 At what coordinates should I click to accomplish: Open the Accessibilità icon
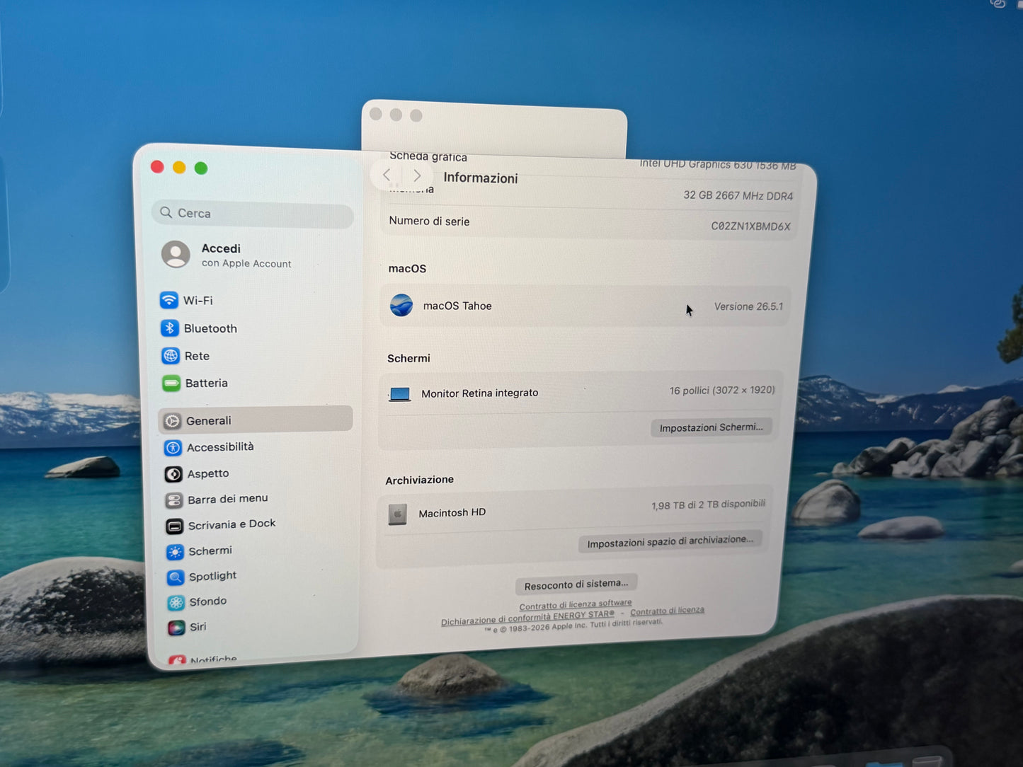tap(173, 448)
